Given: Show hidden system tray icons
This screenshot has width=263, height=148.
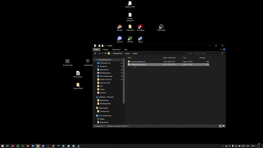Looking at the screenshot, I should click(x=223, y=146).
